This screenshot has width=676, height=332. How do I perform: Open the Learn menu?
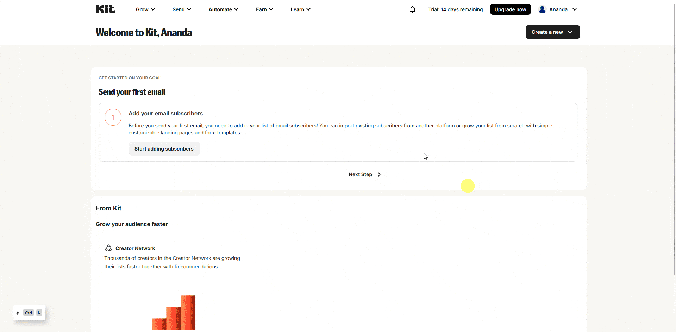(300, 9)
